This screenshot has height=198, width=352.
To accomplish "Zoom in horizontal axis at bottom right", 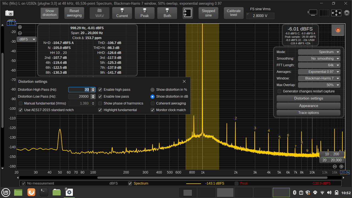I will (341, 166).
